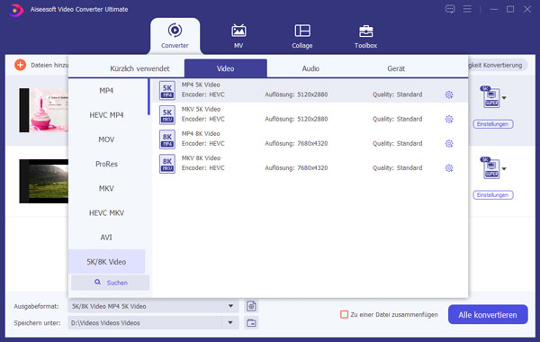Choose AVI in format list

[x=106, y=238]
